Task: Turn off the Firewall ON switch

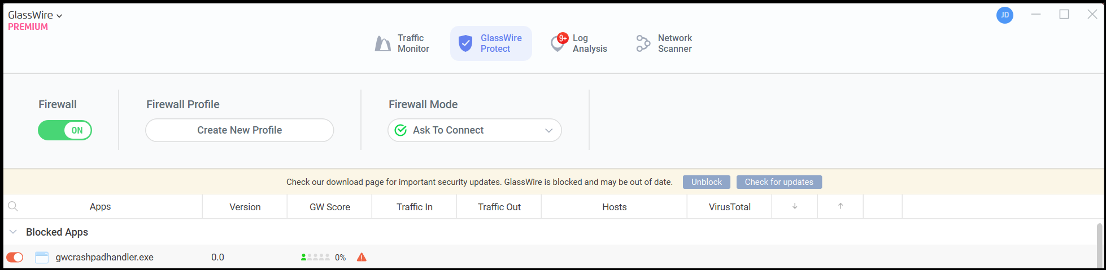Action: click(x=65, y=130)
